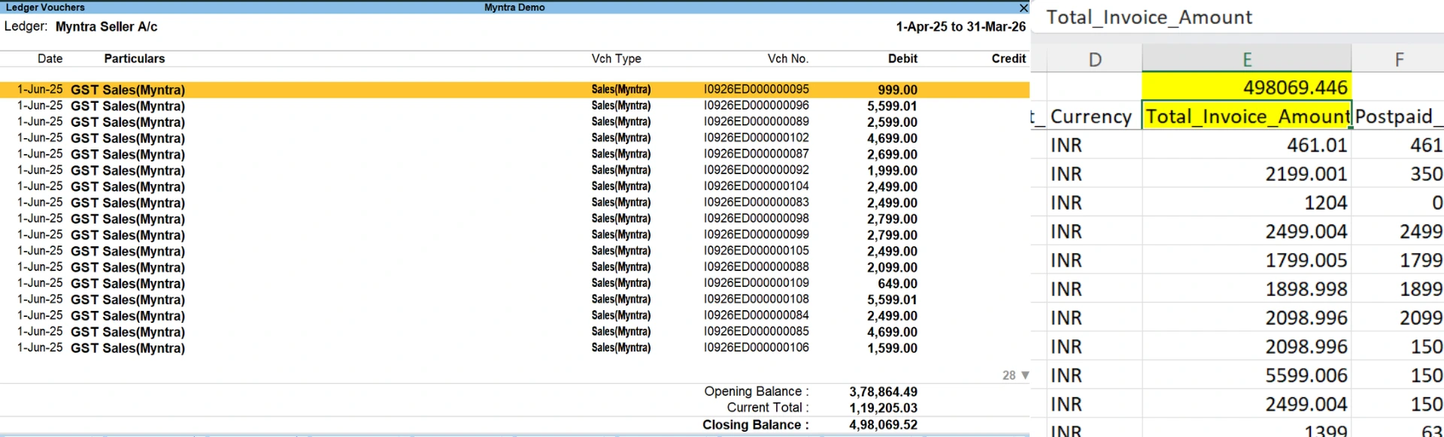Select Excel column E header
Image resolution: width=1444 pixels, height=437 pixels.
click(1246, 59)
